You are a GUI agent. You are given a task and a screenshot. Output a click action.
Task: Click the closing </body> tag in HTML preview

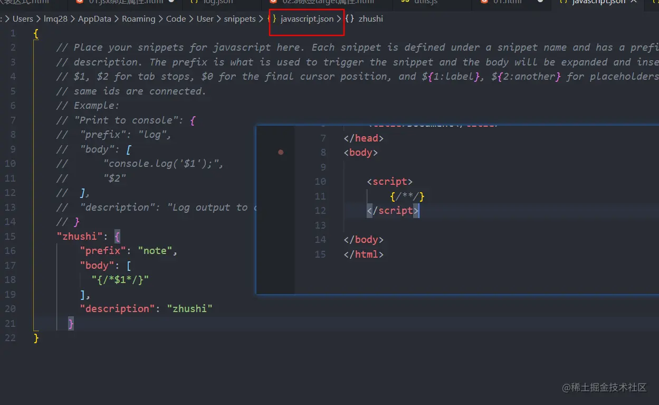pos(364,240)
